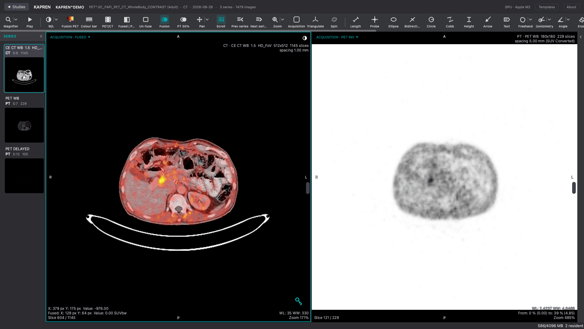Viewport: 584px width, 329px height.
Task: Expand the Magnifier options dropdown
Action: point(16,19)
